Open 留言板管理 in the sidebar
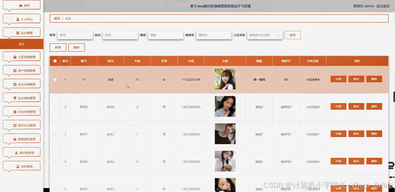This screenshot has height=192, width=395. (21, 153)
